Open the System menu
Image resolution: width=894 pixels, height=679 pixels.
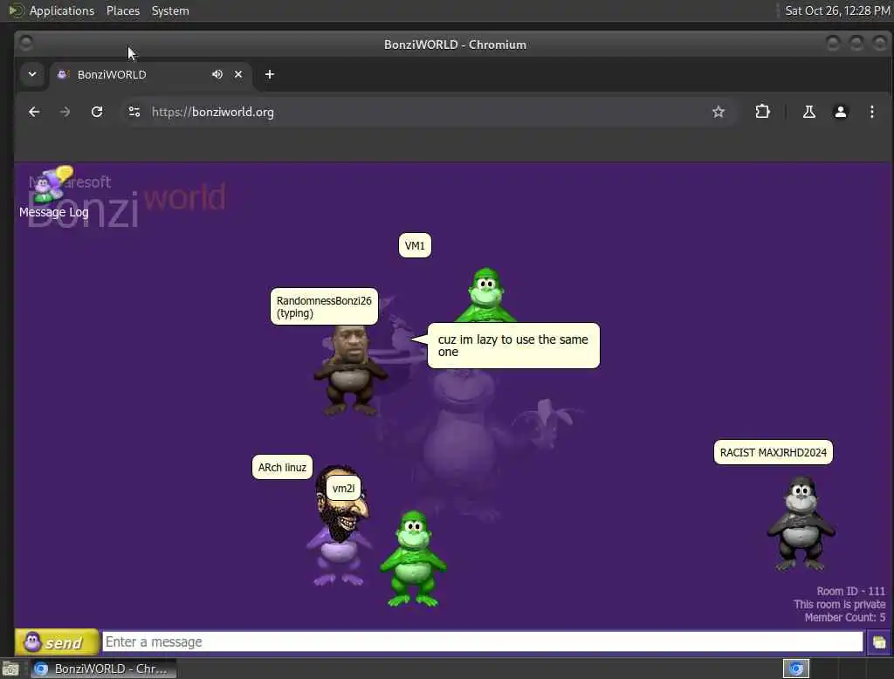170,10
